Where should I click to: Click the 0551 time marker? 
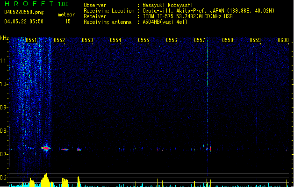(31, 40)
